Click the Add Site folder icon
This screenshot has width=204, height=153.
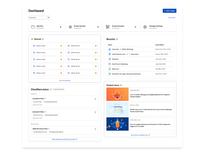[33, 27]
